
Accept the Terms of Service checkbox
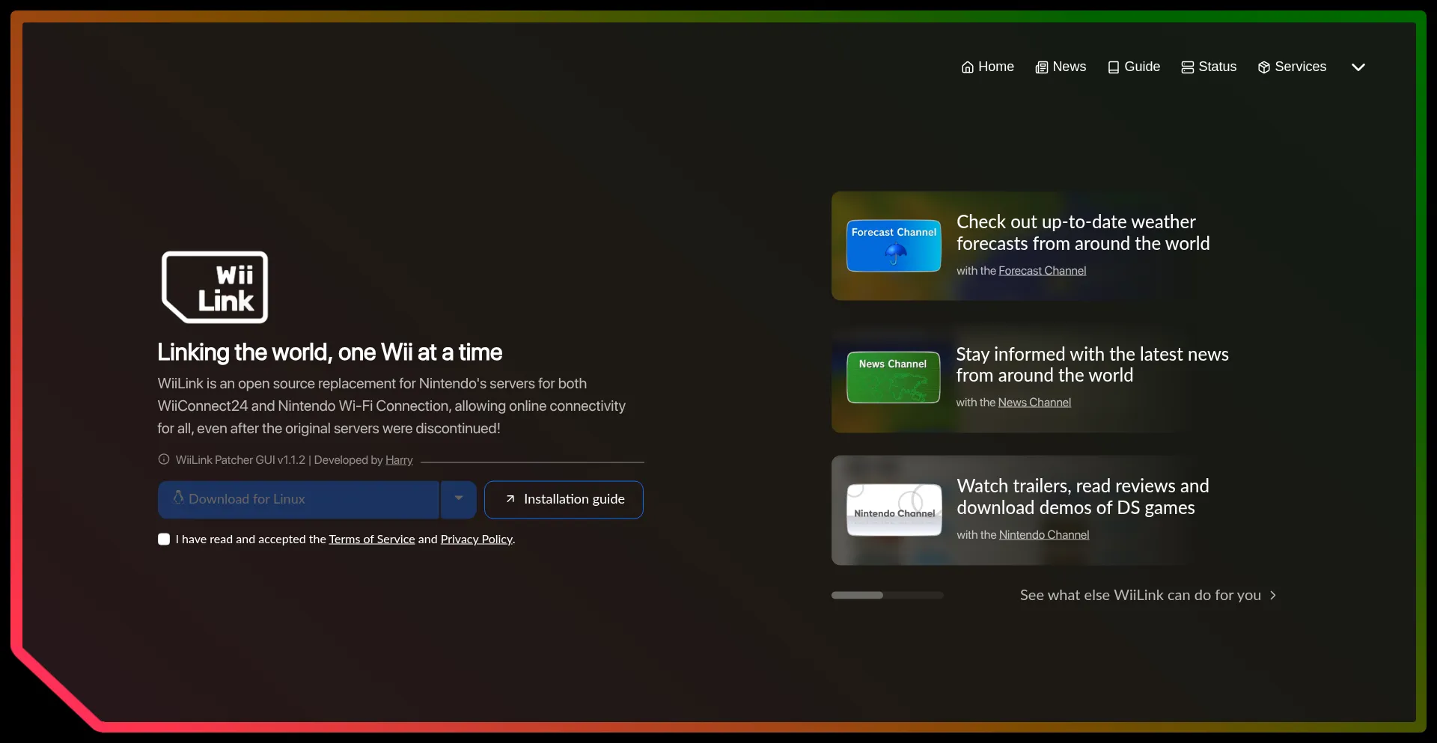pyautogui.click(x=164, y=539)
